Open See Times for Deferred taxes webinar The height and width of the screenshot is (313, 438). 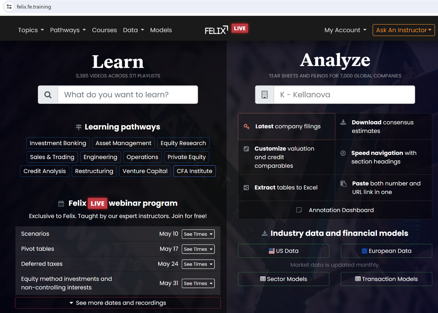pyautogui.click(x=198, y=264)
